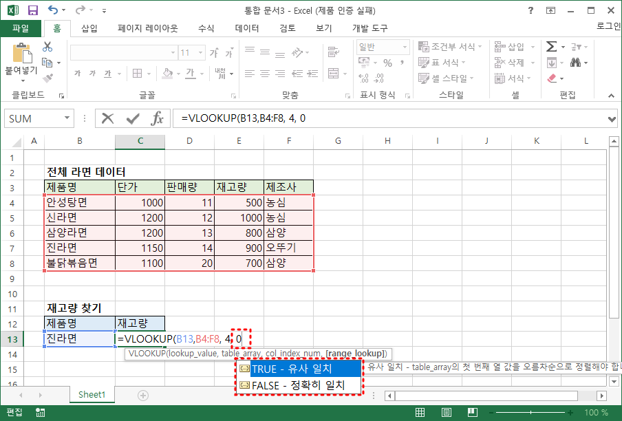Open Insert Function with the fx icon

pyautogui.click(x=157, y=118)
